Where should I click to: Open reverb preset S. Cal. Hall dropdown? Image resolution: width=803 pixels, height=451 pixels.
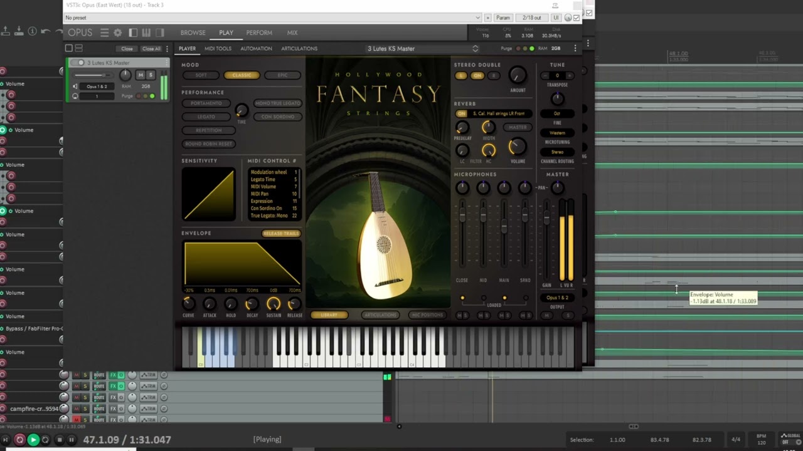[500, 113]
